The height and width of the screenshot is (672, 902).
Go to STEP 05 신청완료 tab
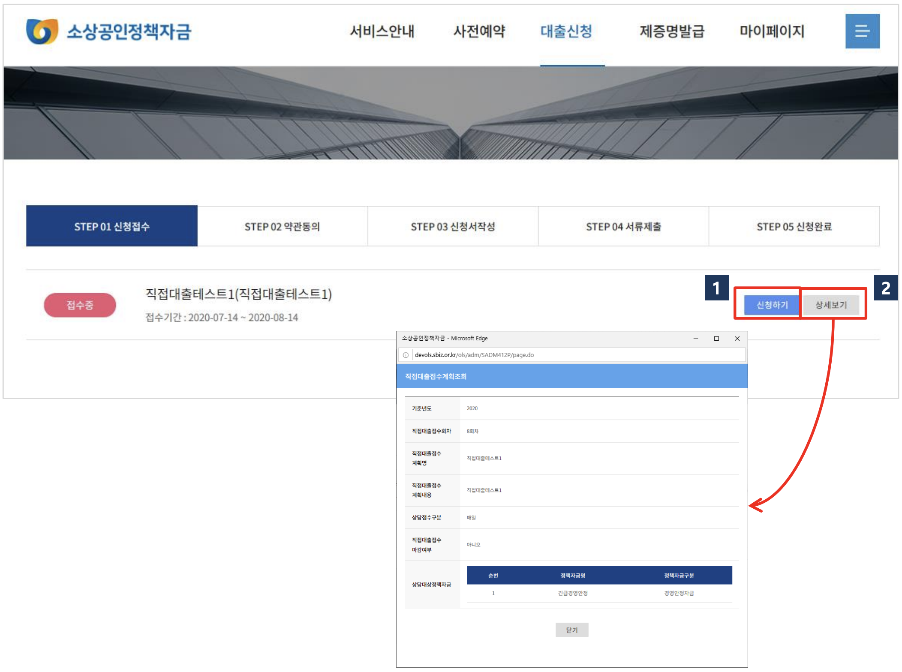tap(794, 226)
